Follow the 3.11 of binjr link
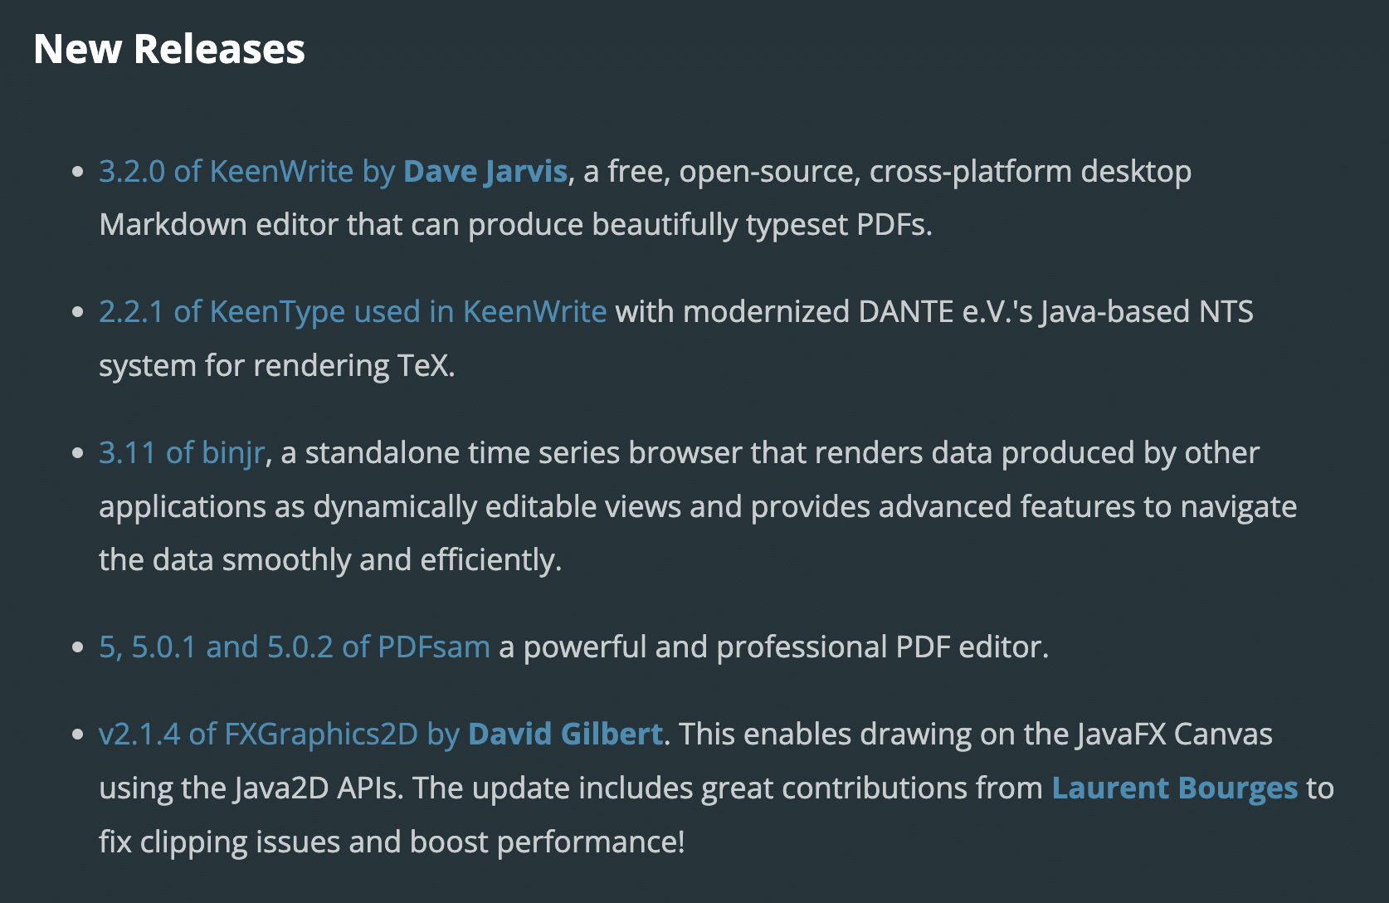The height and width of the screenshot is (903, 1389). pos(182,453)
